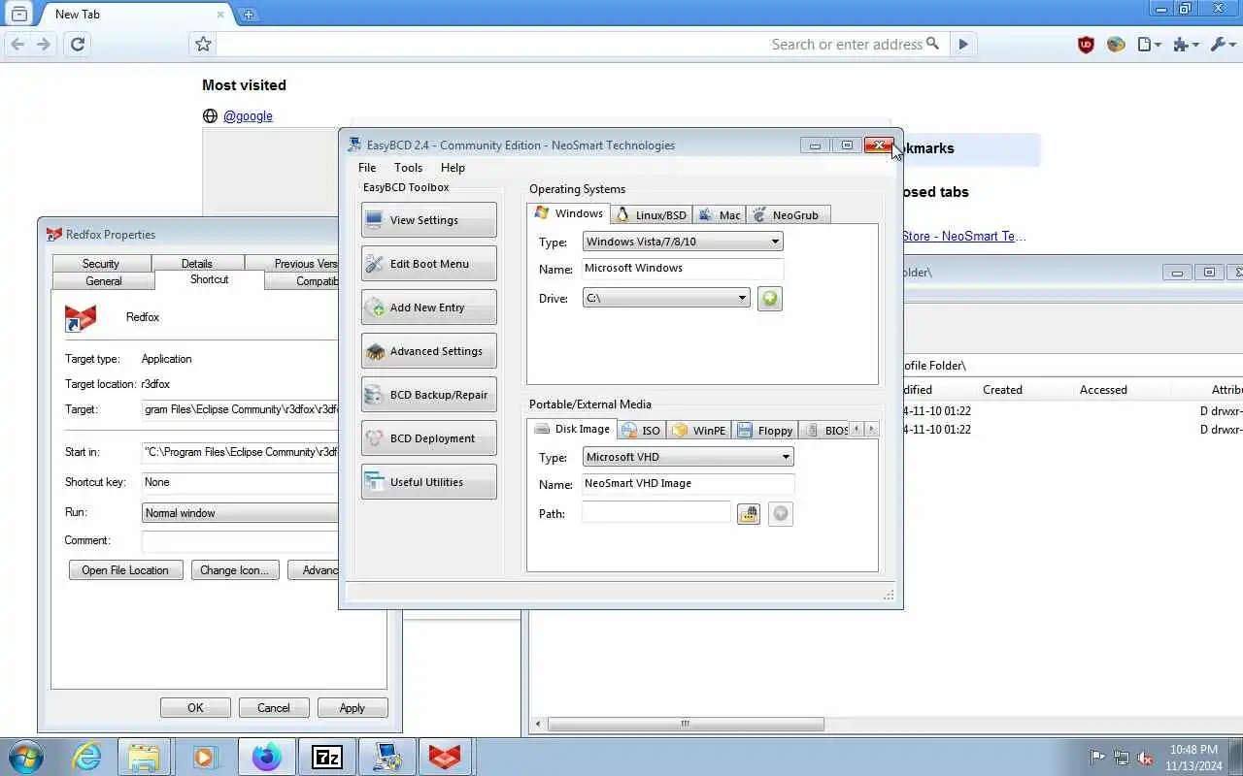Viewport: 1243px width, 776px height.
Task: Click the Accessed column header
Action: [1103, 390]
